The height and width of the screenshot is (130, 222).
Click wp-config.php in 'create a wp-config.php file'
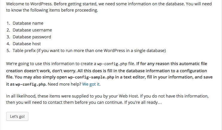click(x=112, y=64)
